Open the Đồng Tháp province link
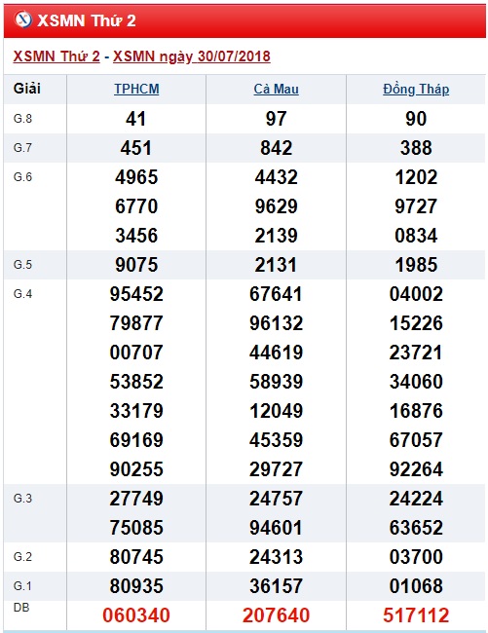The width and height of the screenshot is (488, 633). tap(416, 89)
